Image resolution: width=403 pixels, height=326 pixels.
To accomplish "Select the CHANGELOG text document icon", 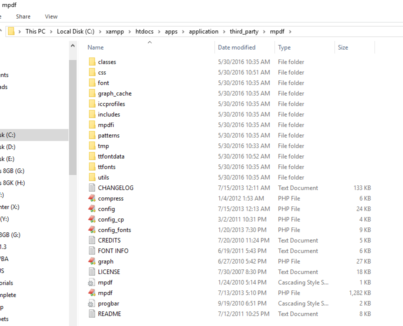I will click(92, 188).
